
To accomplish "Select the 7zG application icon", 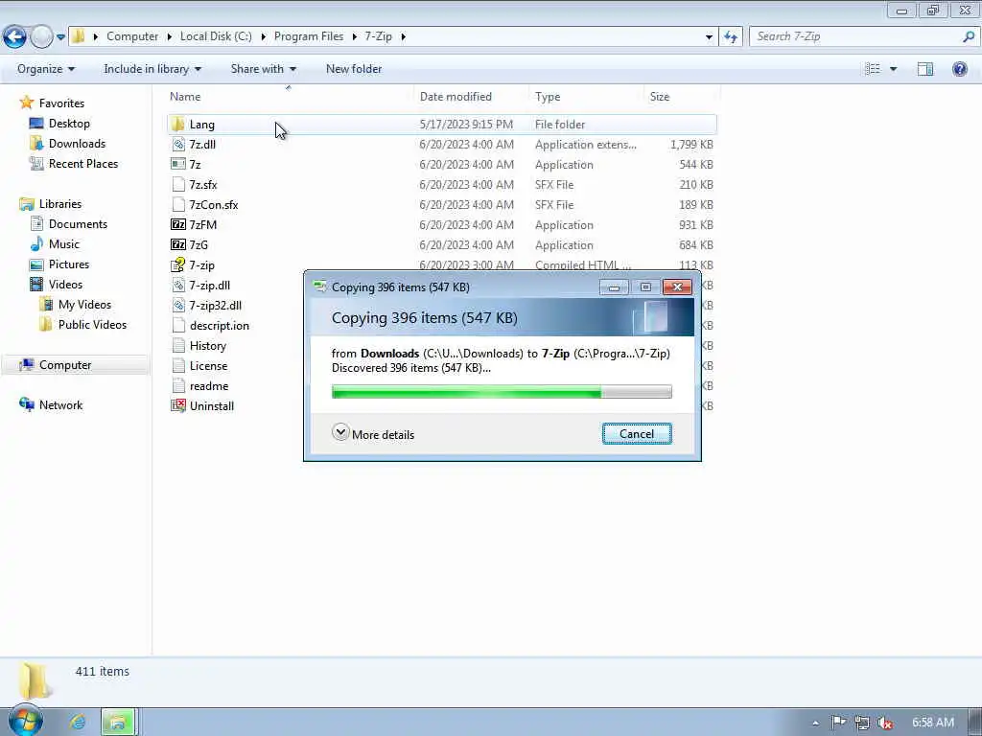I will pos(177,244).
